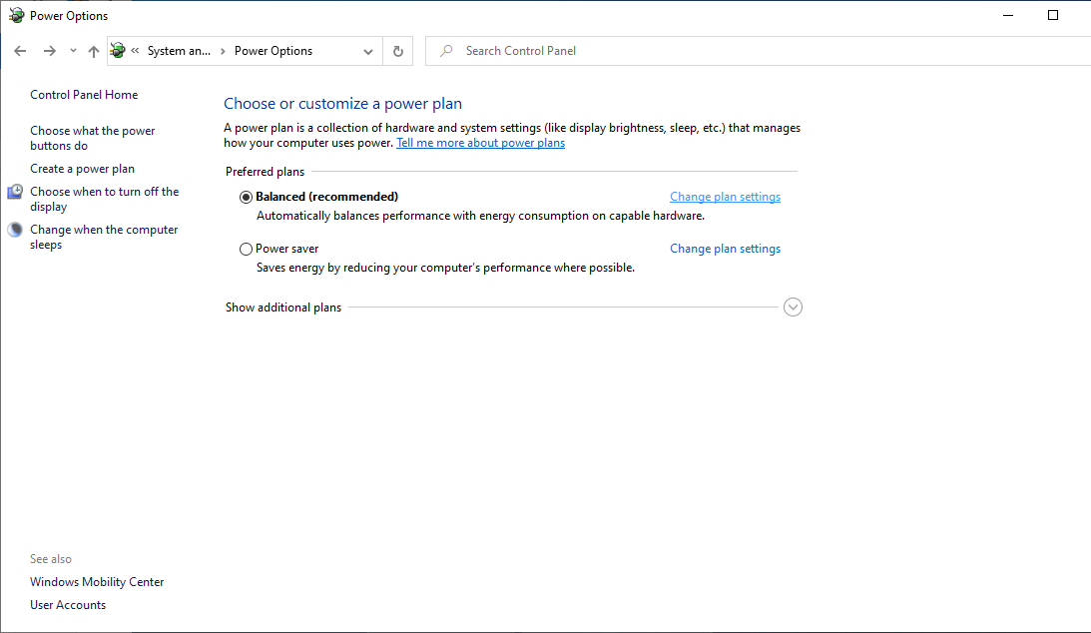
Task: Open Change plan settings for Power saver
Action: 725,249
